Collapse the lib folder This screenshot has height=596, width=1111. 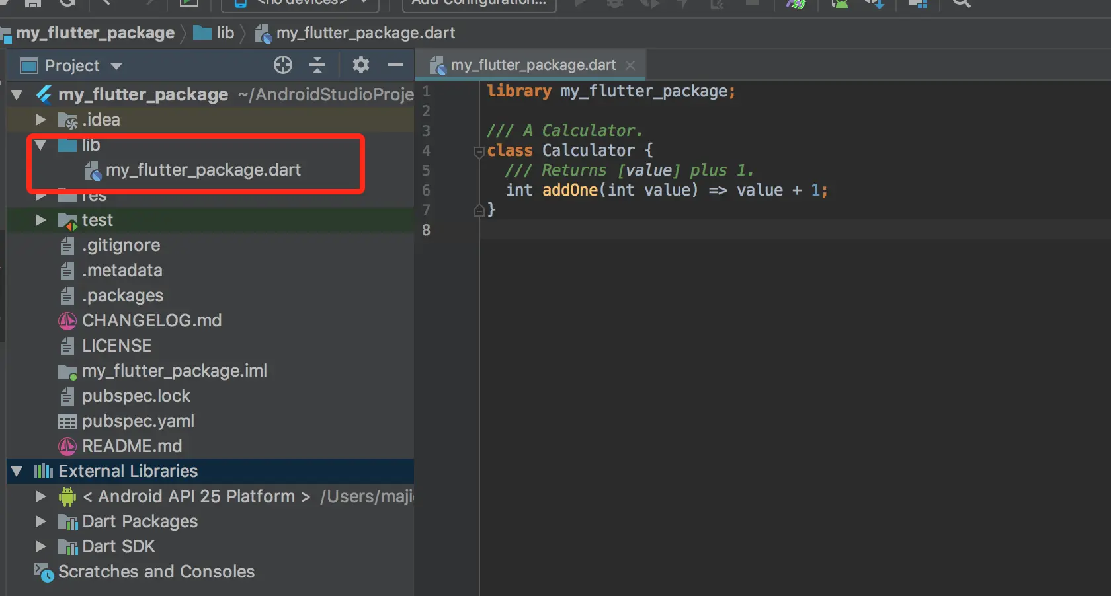41,145
